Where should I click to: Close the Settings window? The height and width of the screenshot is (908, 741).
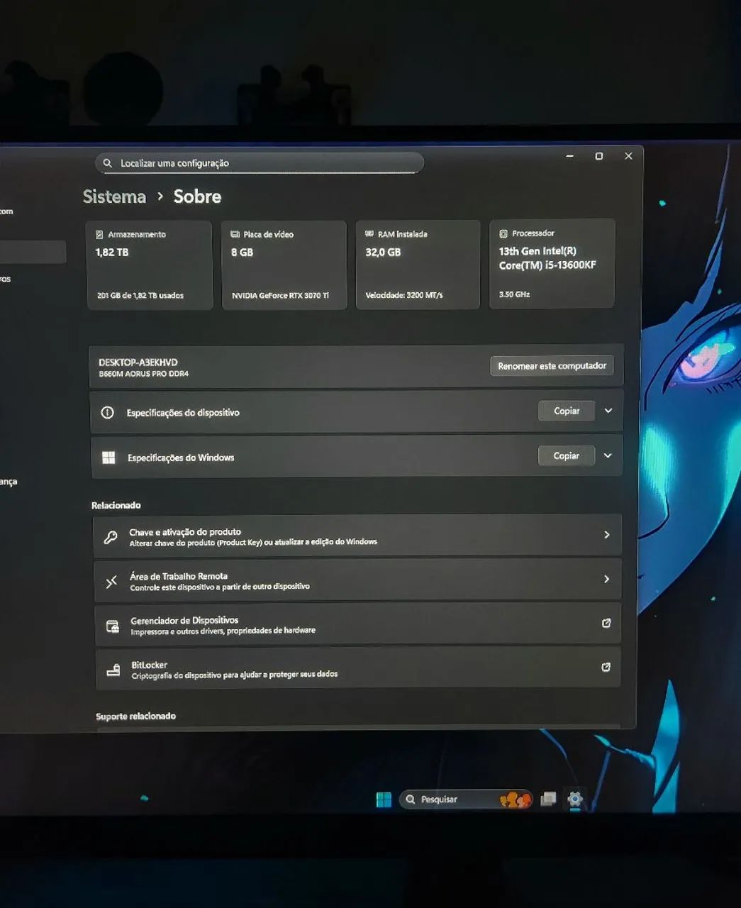point(628,156)
